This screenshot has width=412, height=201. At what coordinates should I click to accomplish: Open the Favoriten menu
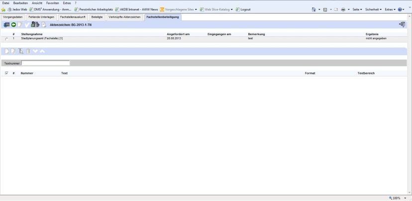click(x=52, y=3)
